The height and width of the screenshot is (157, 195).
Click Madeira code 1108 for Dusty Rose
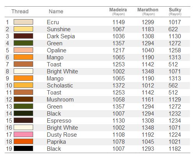pos(119,135)
